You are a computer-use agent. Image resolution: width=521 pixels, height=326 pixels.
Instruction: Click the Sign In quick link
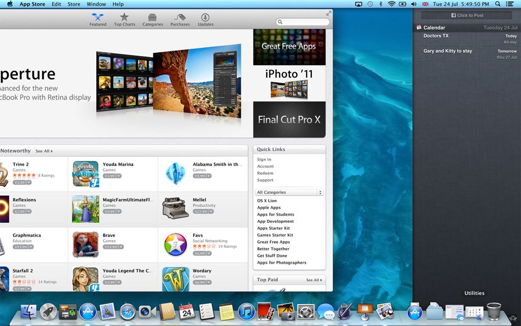coord(264,160)
